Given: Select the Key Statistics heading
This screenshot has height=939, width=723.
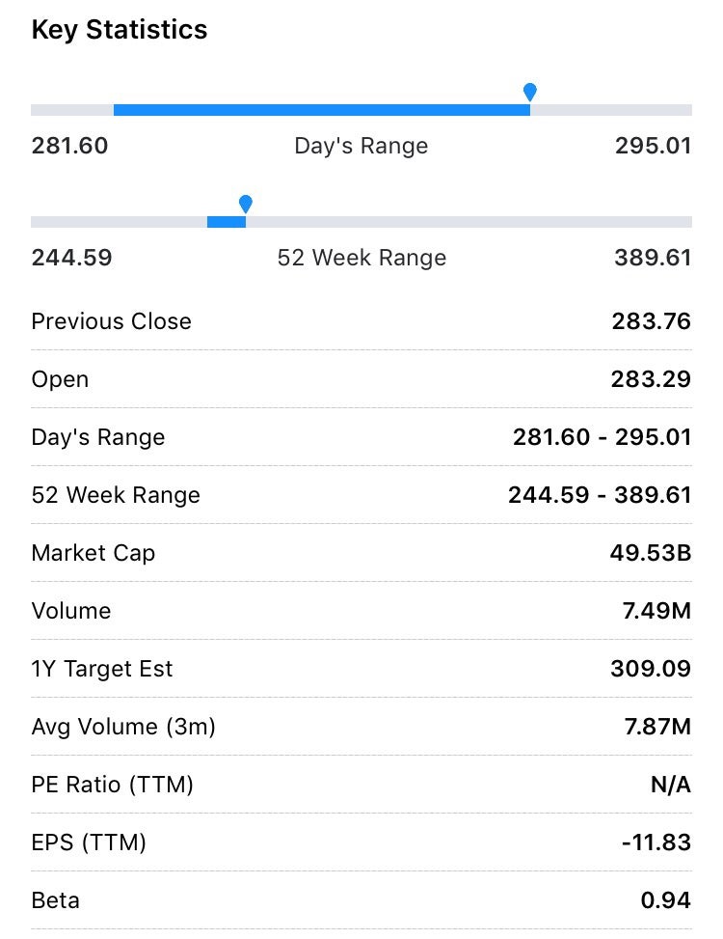Looking at the screenshot, I should [x=119, y=29].
